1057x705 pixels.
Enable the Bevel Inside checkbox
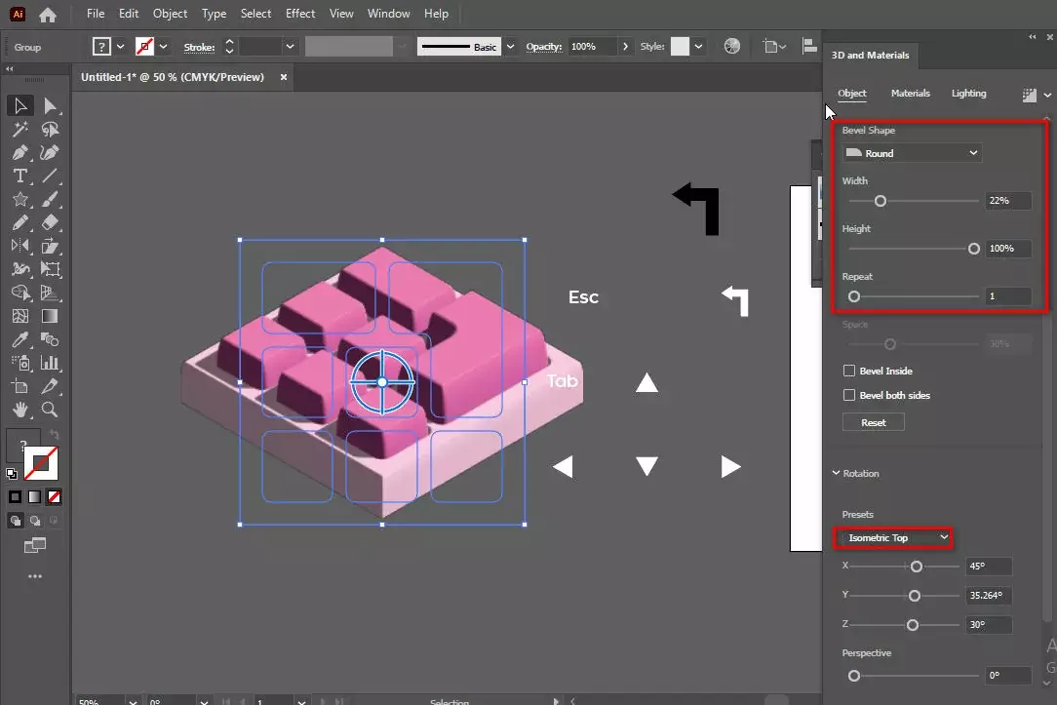(x=851, y=371)
